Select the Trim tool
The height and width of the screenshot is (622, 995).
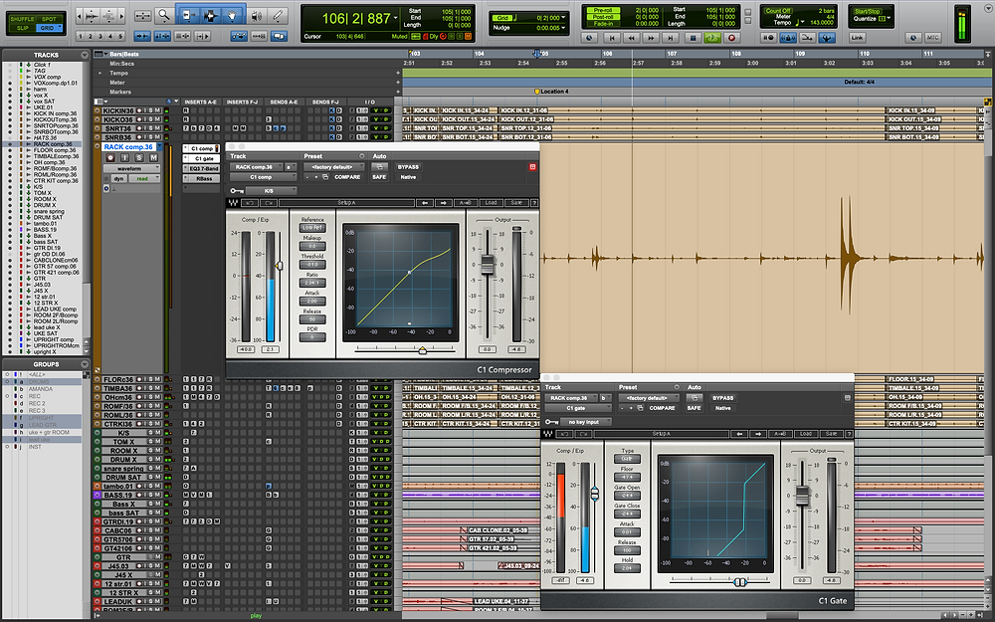[188, 16]
